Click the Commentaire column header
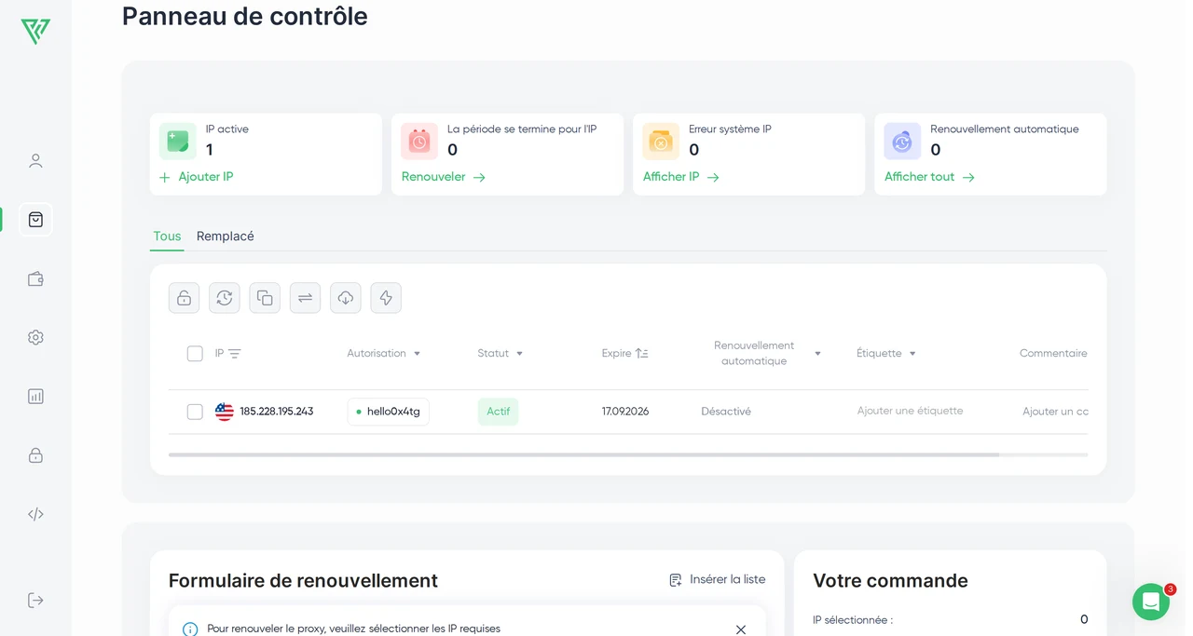 click(x=1053, y=354)
